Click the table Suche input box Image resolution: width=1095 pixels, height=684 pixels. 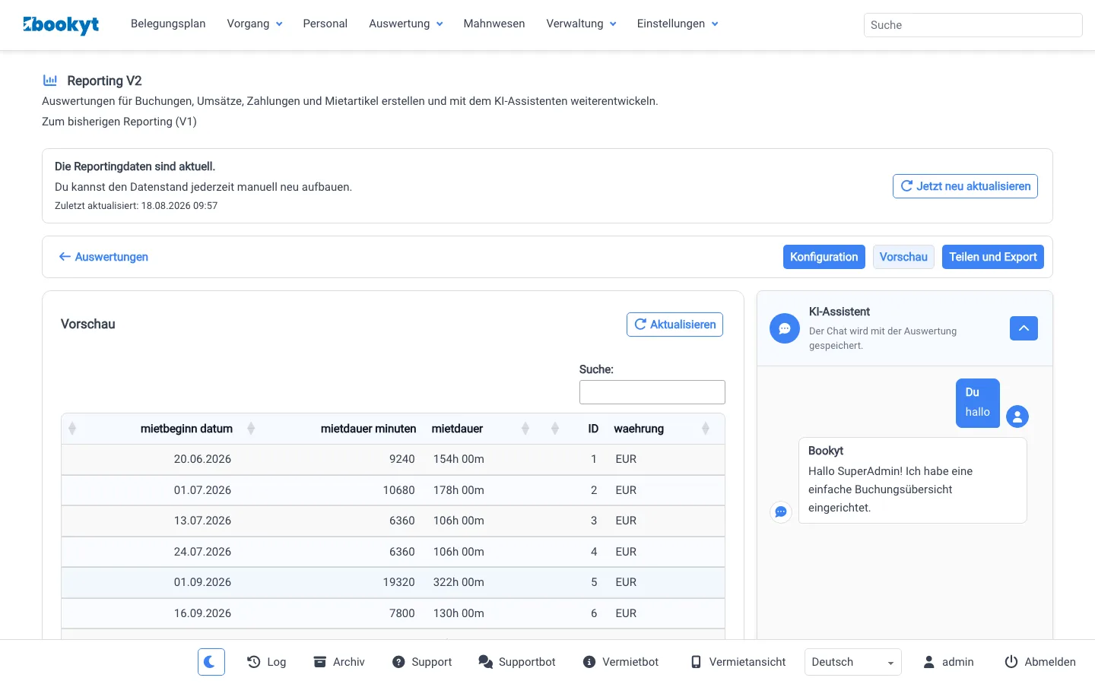(x=652, y=392)
